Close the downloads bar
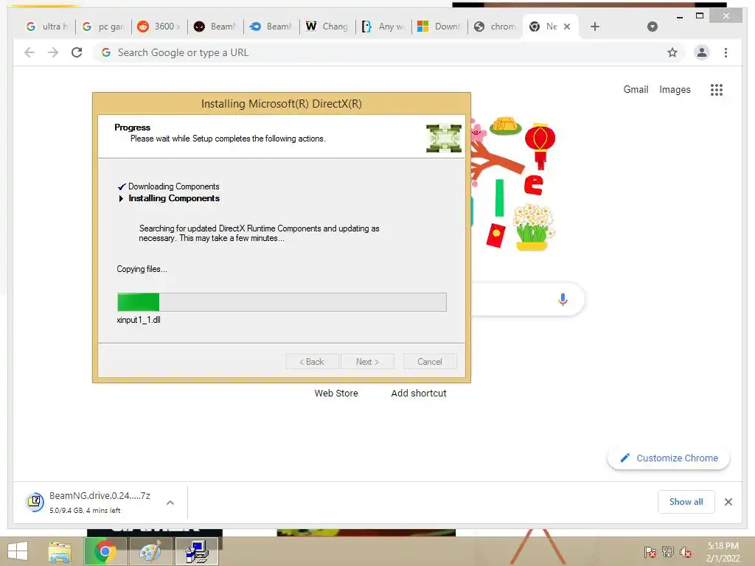 (728, 502)
